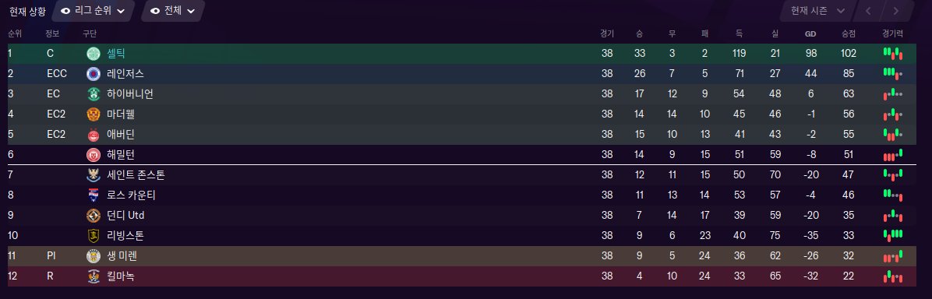Image resolution: width=932 pixels, height=299 pixels.
Task: Go to the next season arrow
Action: pos(895,11)
